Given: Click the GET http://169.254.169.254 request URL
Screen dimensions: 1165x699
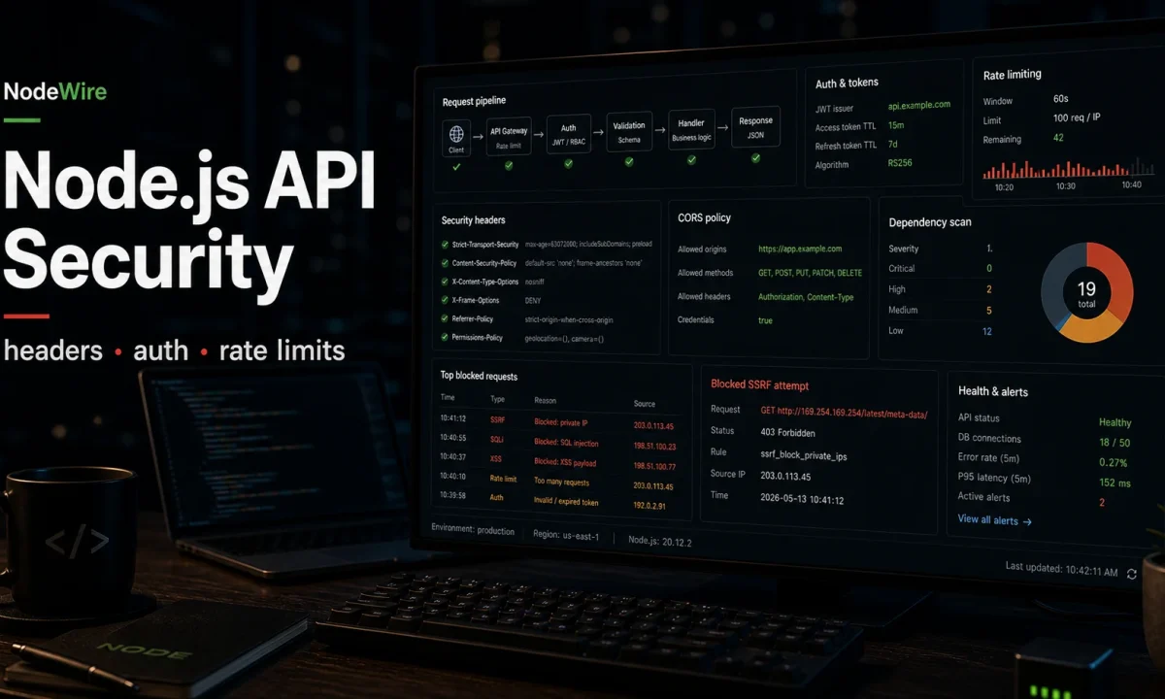Looking at the screenshot, I should point(844,413).
